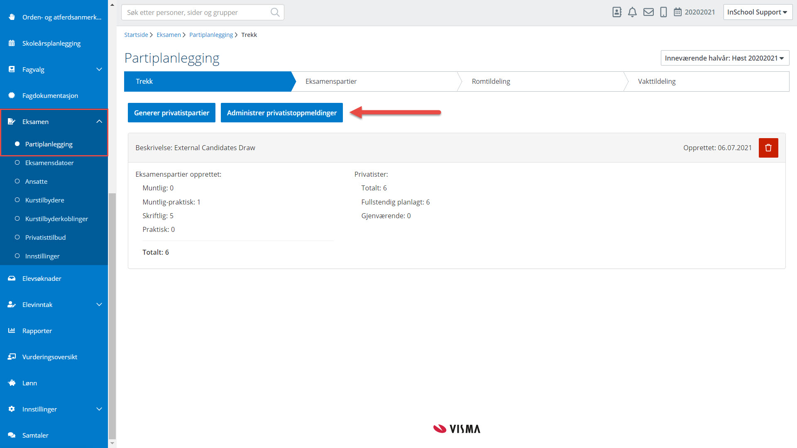Open Skoleårsplanlegging from the sidebar
The image size is (797, 448).
coord(54,43)
